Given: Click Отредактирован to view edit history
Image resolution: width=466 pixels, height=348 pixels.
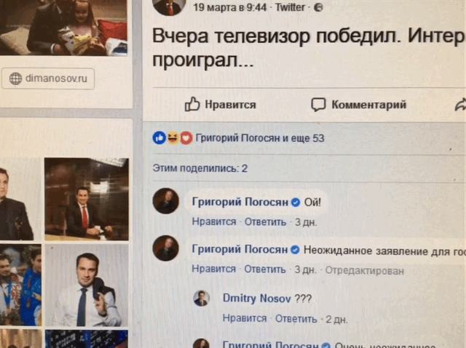Looking at the screenshot, I should pos(365,270).
